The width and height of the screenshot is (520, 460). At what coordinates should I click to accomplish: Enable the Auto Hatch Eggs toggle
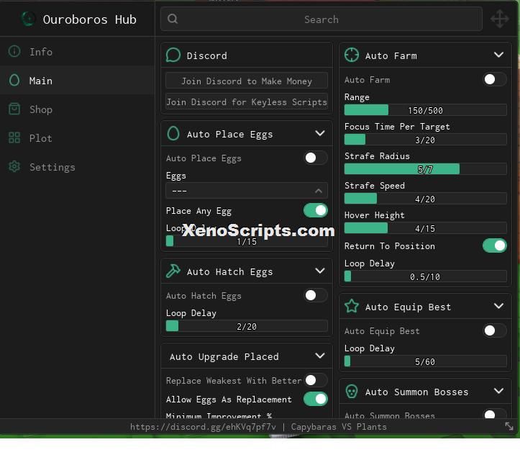[x=316, y=295]
